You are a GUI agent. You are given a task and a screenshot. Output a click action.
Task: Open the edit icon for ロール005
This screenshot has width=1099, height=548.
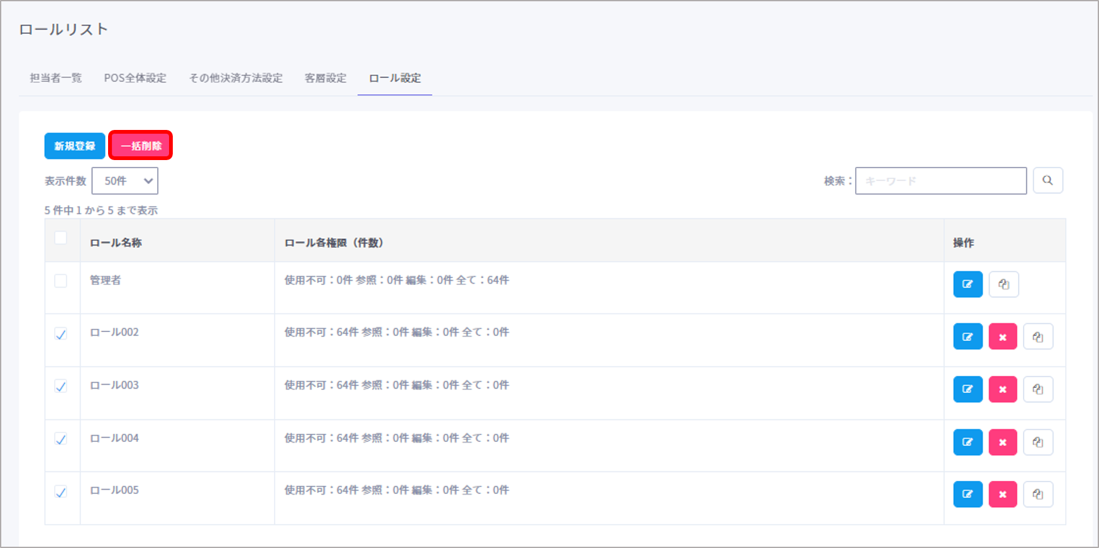(x=968, y=495)
